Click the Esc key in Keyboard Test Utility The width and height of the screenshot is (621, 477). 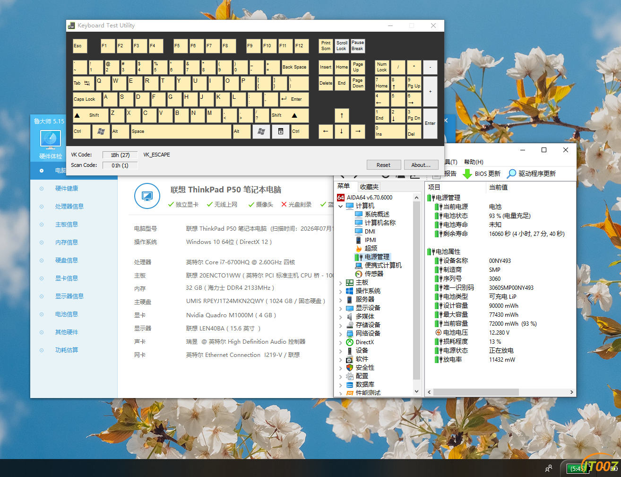80,46
